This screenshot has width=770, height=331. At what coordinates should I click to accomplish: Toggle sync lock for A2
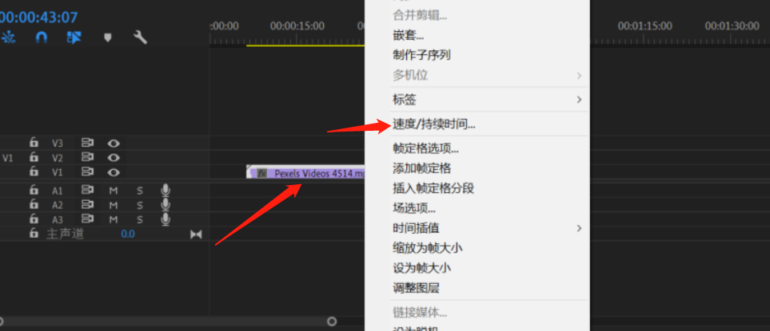(x=87, y=205)
